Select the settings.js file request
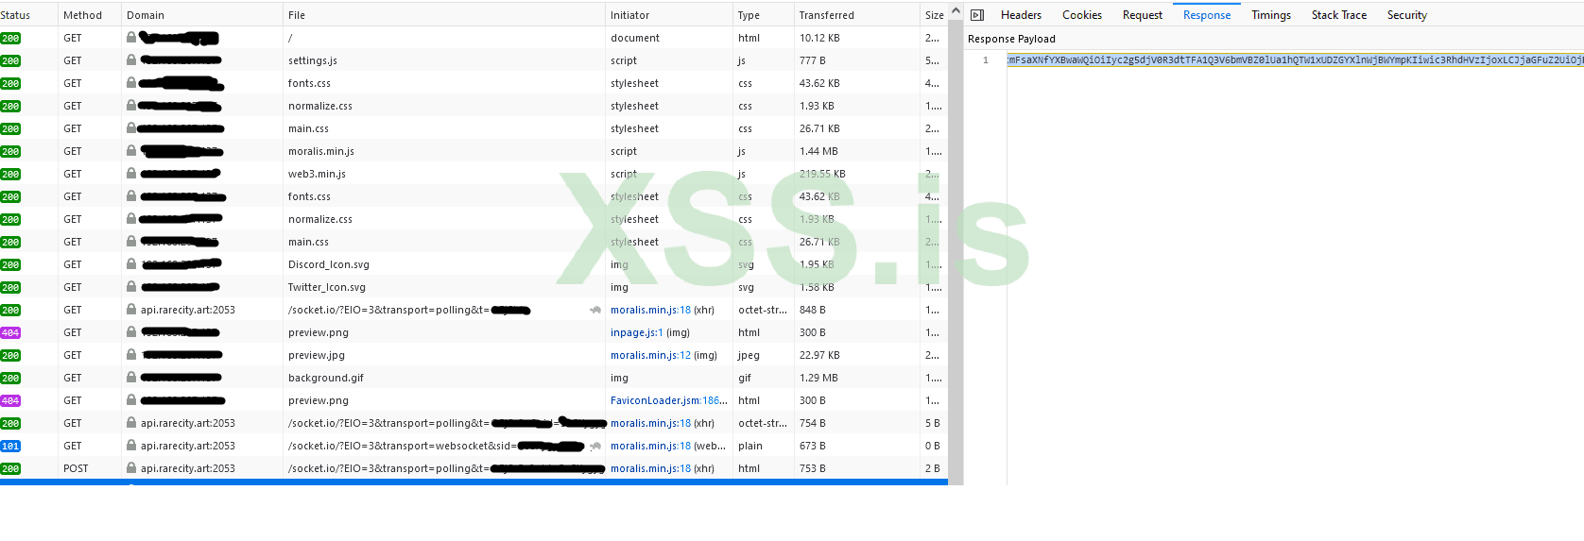 [312, 60]
